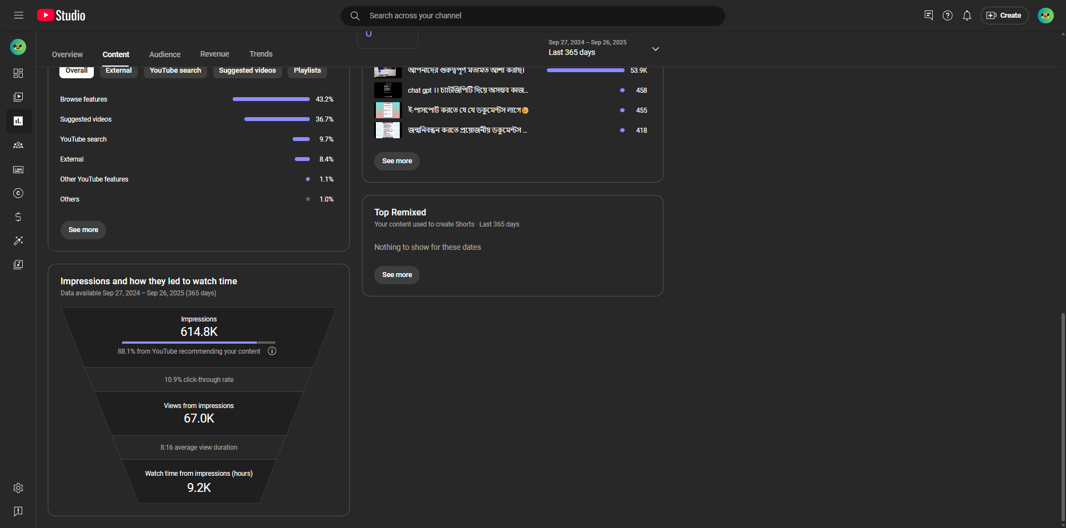This screenshot has width=1066, height=528.
Task: Open the help question mark icon
Action: [947, 16]
